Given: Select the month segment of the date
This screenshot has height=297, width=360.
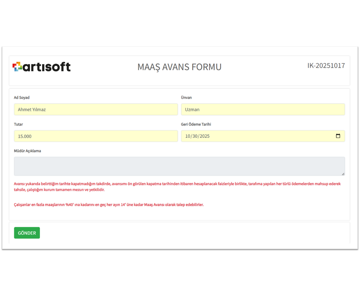Looking at the screenshot, I should coord(188,136).
